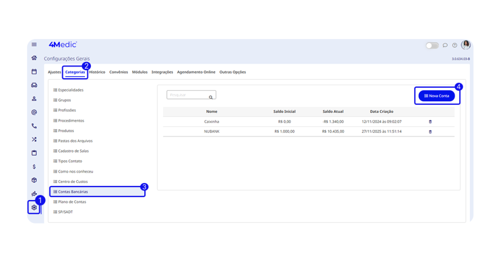Viewport: 501px width, 262px height.
Task: Click the help question mark icon
Action: [455, 45]
